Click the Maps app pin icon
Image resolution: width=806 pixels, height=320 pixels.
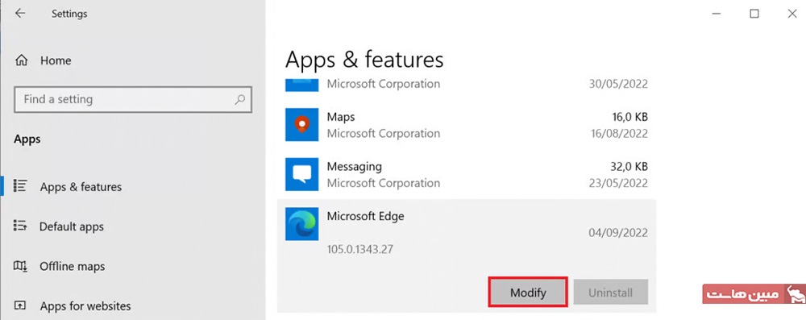[301, 125]
